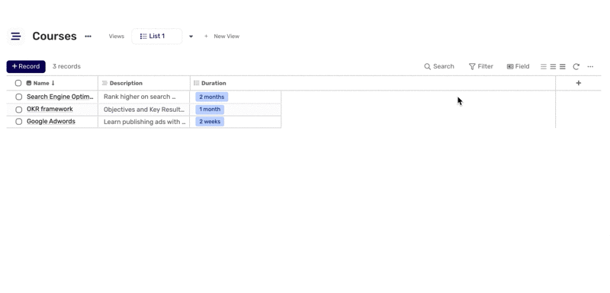Open the toolbar overflow ellipsis menu
Image resolution: width=610 pixels, height=293 pixels.
(x=590, y=67)
